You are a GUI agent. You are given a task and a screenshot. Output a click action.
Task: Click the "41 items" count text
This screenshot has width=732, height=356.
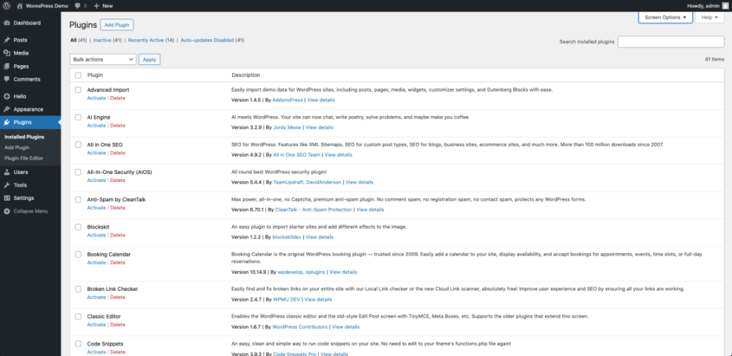tap(714, 60)
